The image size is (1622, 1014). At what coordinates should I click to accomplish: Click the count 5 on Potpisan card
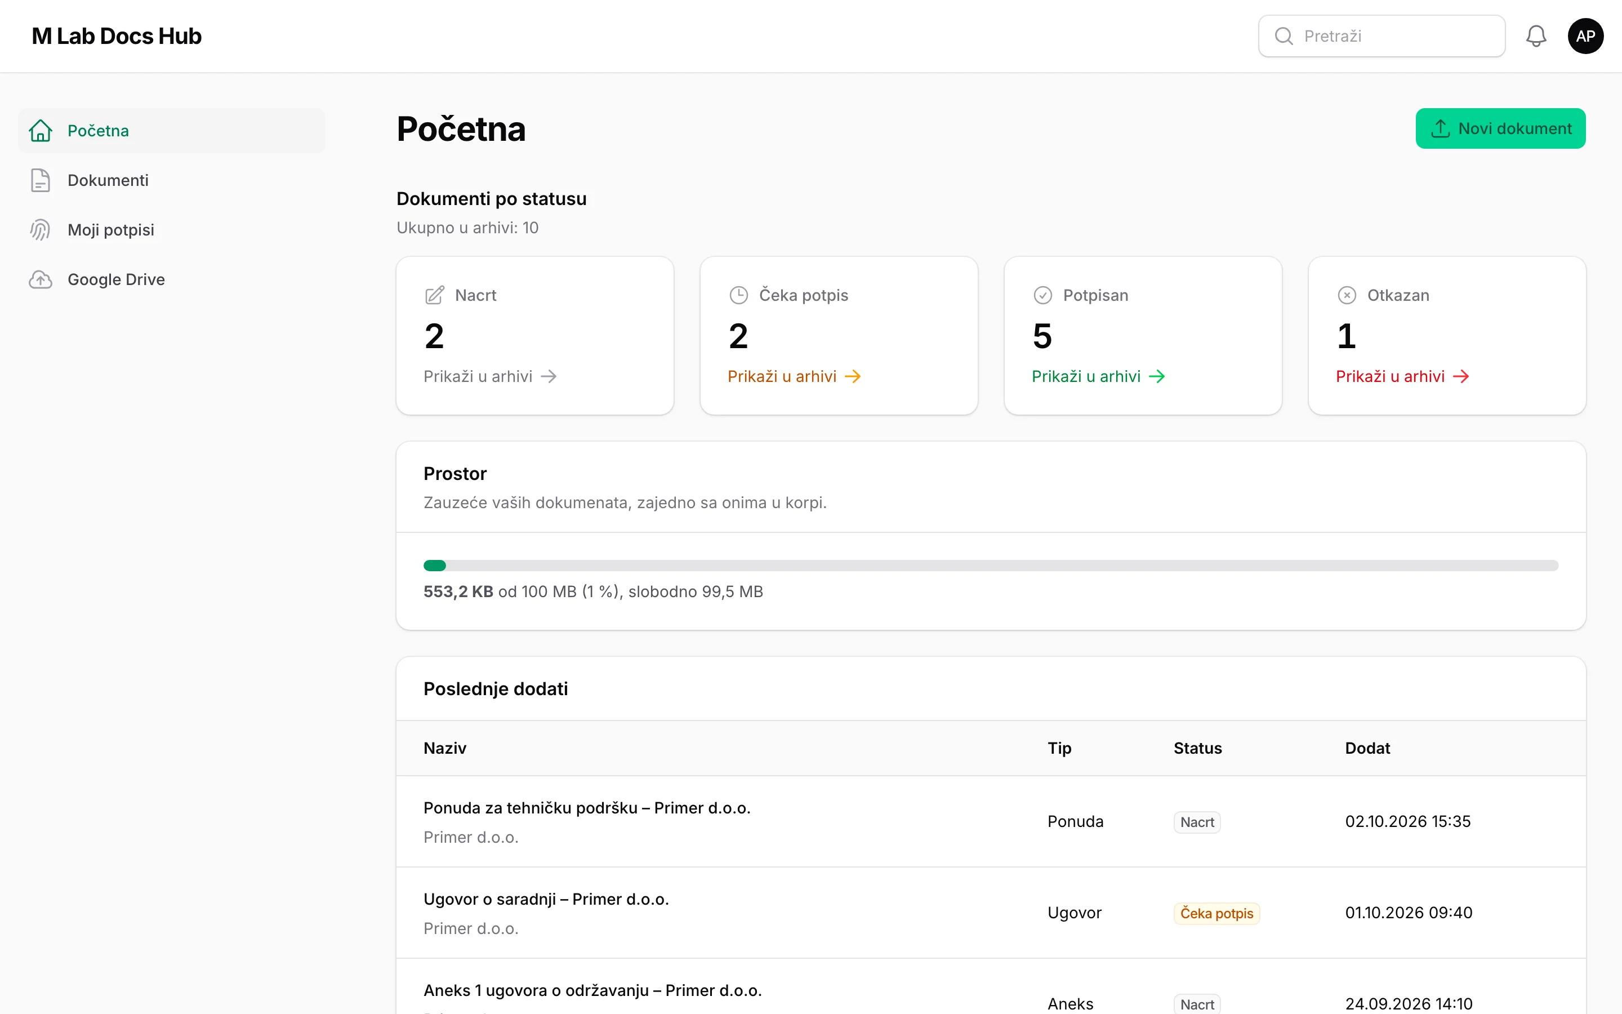tap(1042, 336)
